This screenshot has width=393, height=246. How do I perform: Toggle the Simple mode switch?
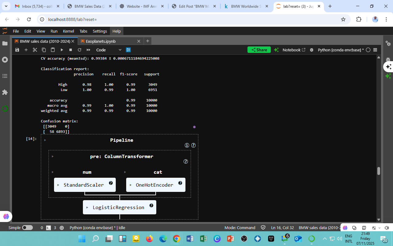tap(27, 228)
